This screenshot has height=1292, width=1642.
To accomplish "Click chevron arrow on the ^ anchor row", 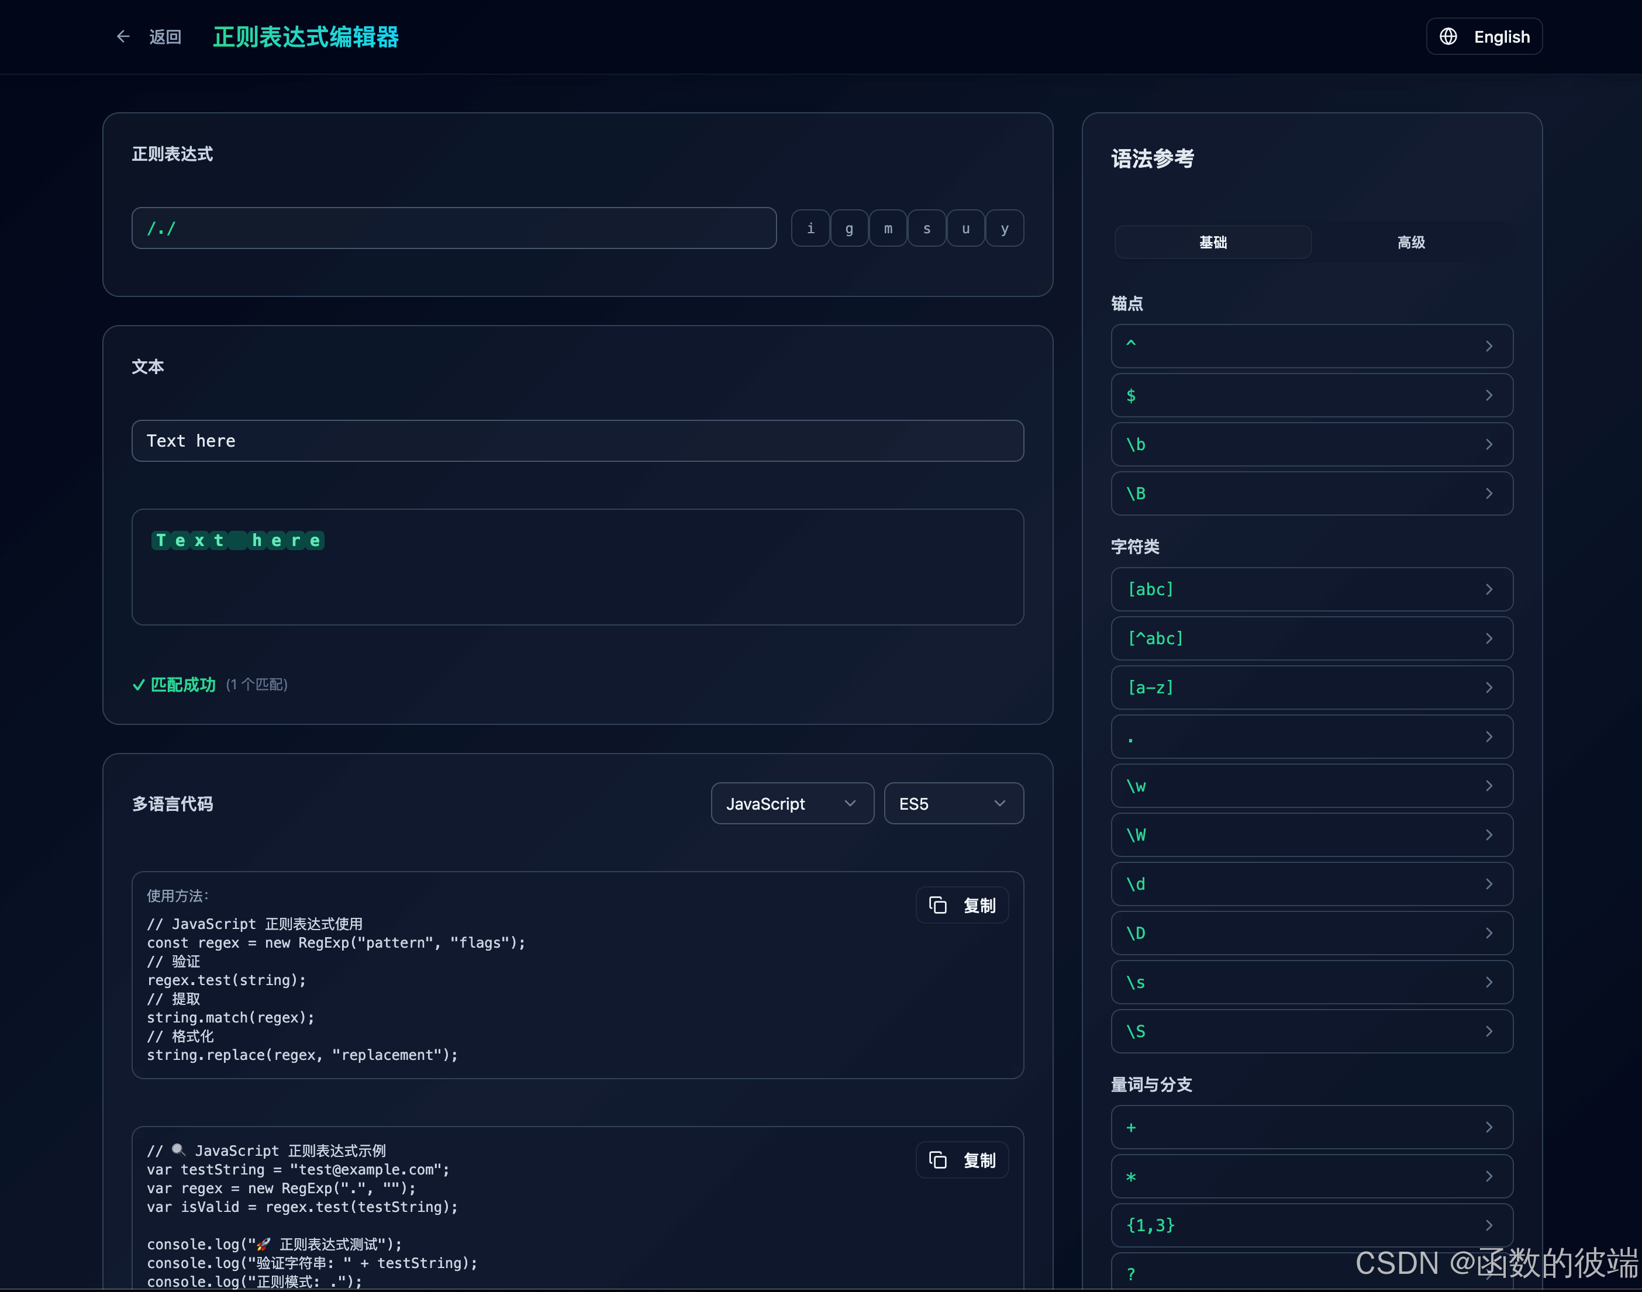I will coord(1488,346).
